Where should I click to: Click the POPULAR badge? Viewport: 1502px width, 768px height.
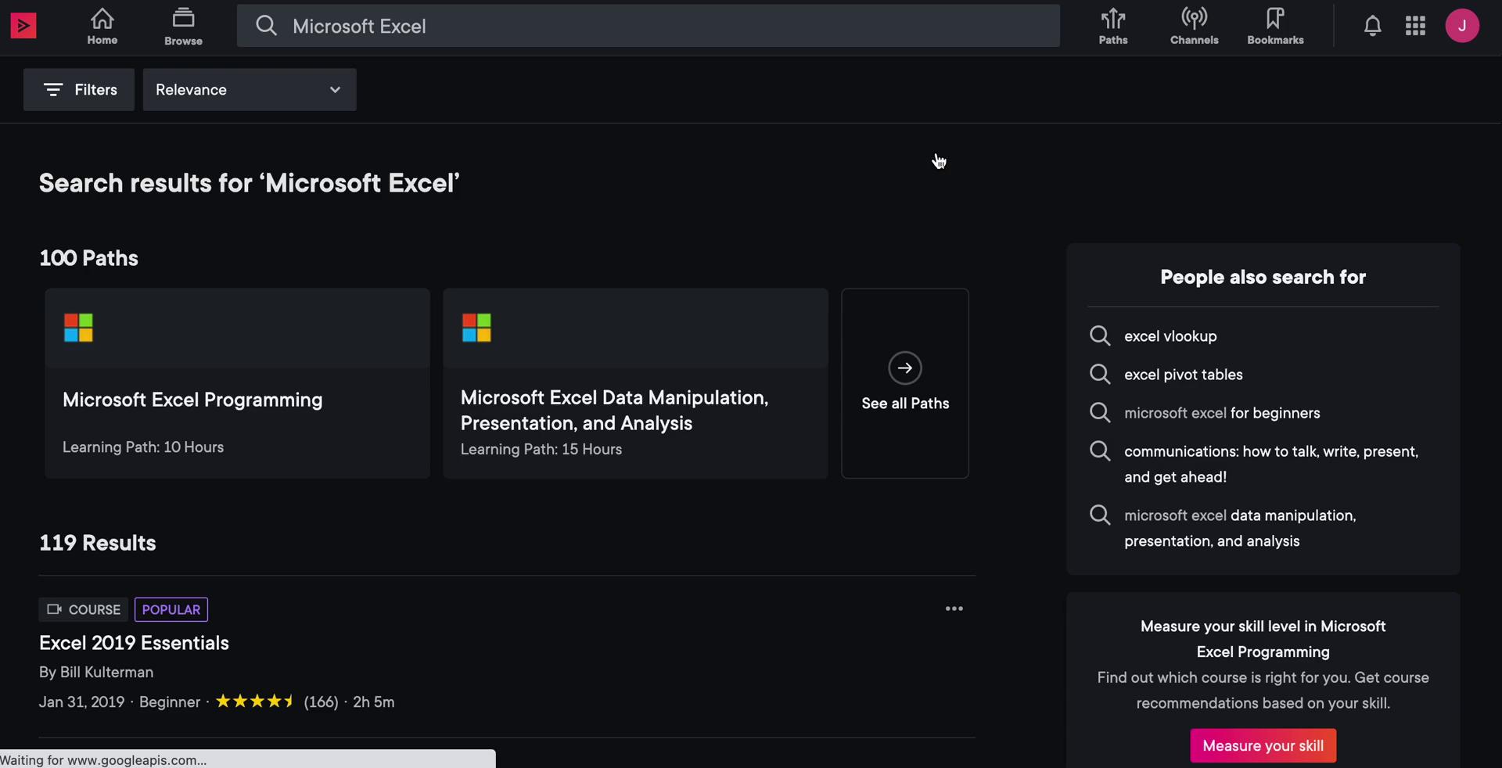pos(171,609)
